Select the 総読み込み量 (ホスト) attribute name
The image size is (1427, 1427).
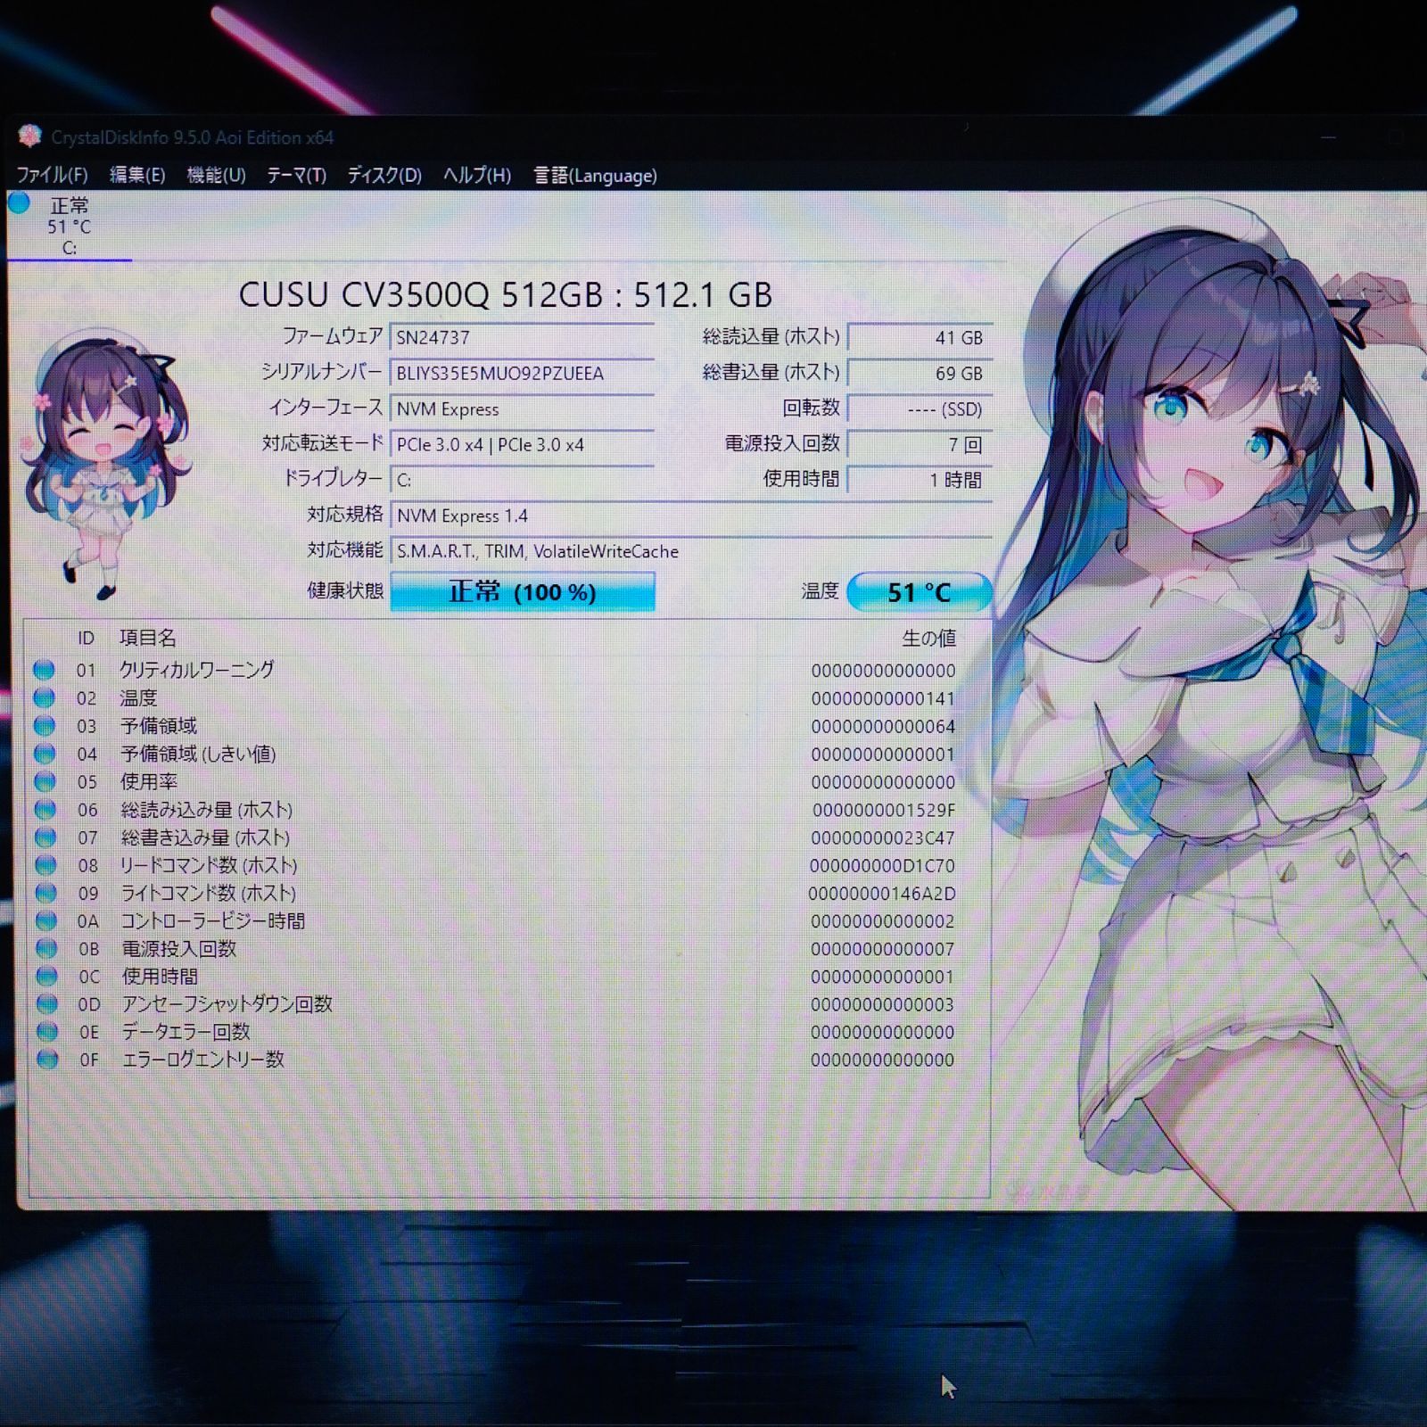tap(207, 810)
